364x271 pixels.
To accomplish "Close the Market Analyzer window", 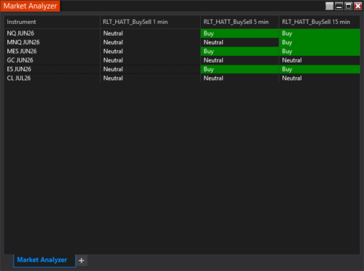I will [357, 6].
